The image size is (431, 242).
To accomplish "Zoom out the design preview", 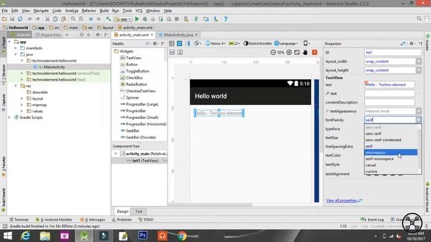I will point(273,52).
